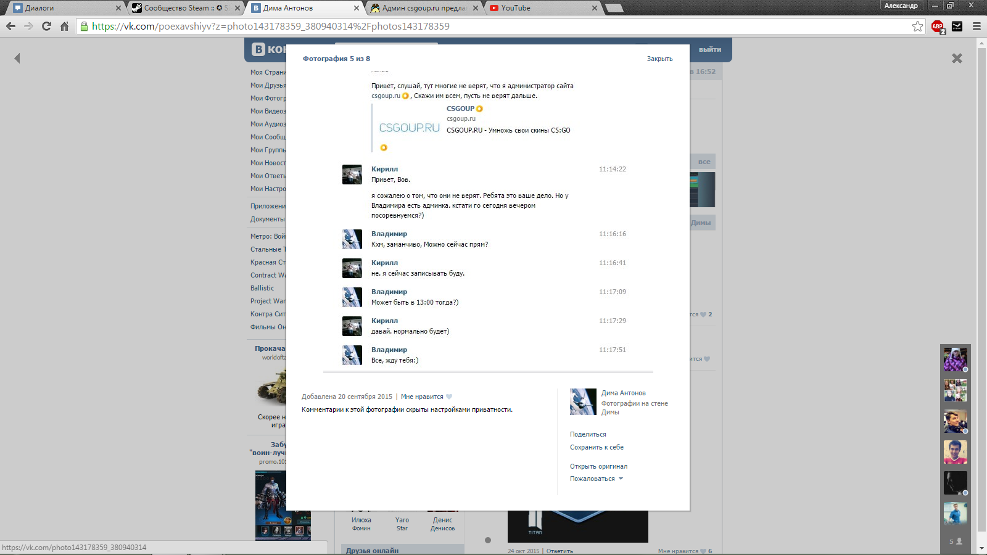Click the выйти logout link
This screenshot has height=555, width=987.
[x=709, y=49]
